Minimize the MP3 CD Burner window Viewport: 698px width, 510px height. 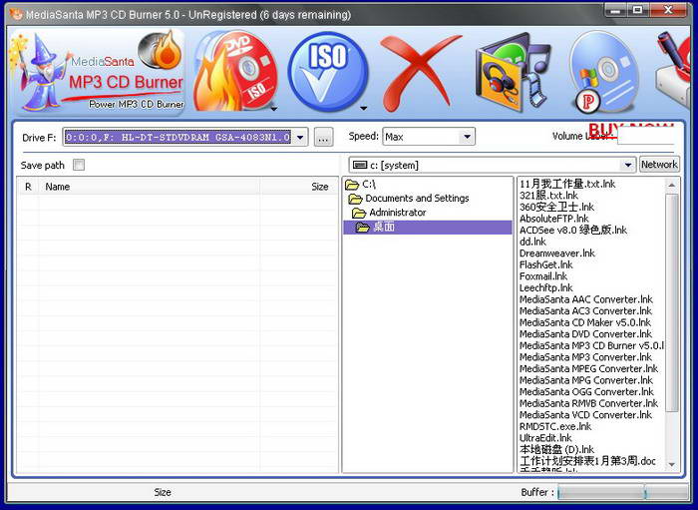615,10
